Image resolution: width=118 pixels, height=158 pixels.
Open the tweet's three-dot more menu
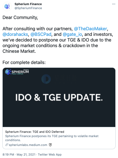pyautogui.click(x=113, y=4)
